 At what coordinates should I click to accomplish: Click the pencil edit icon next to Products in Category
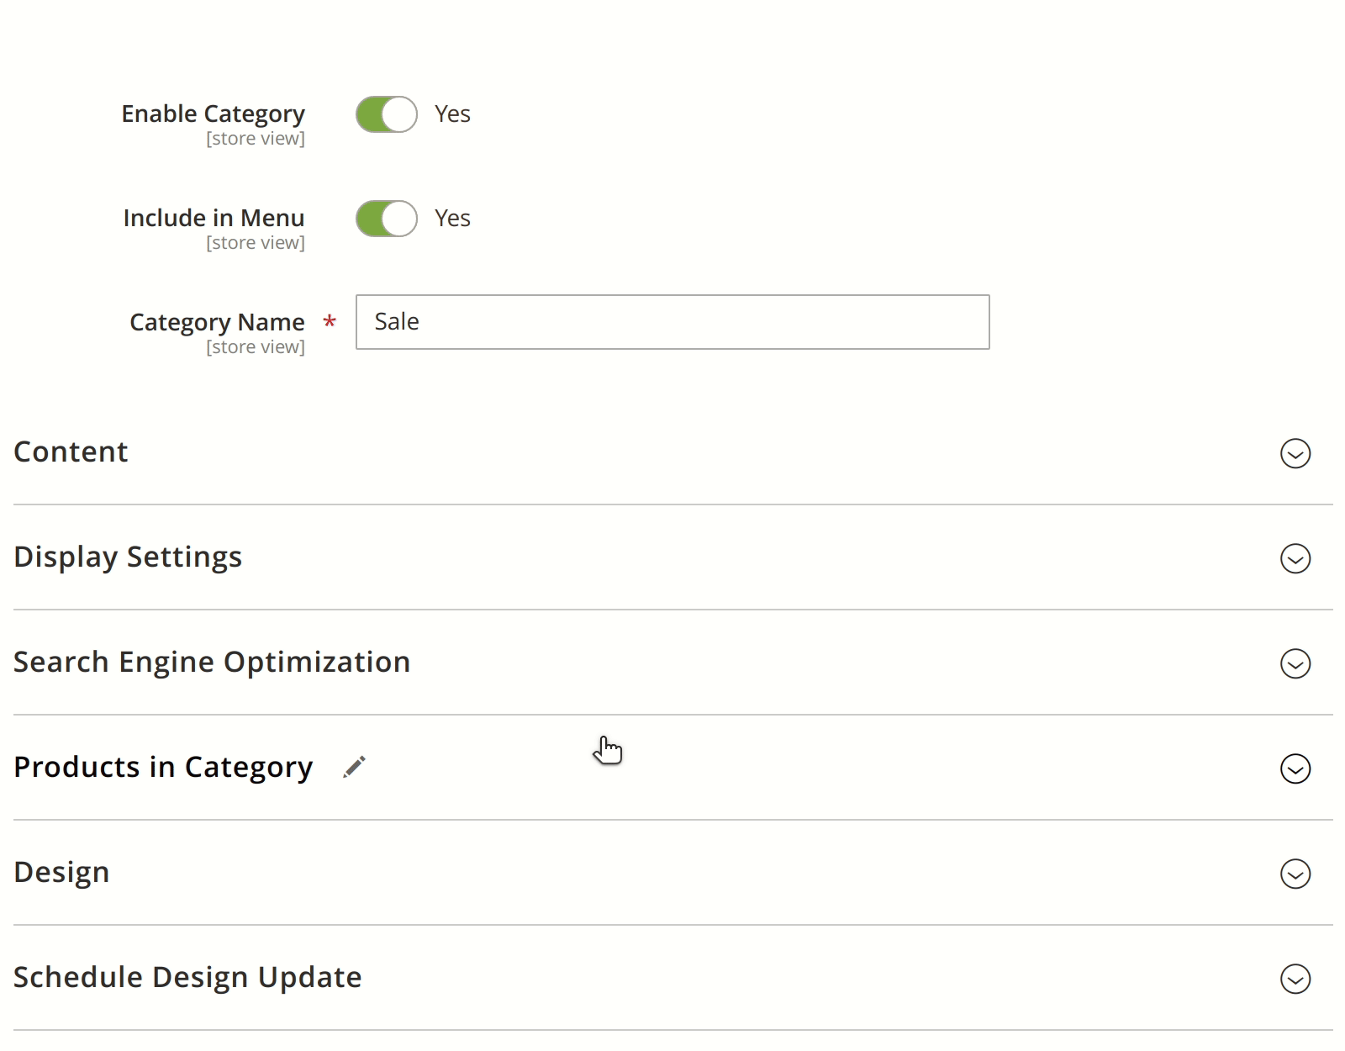pos(354,766)
